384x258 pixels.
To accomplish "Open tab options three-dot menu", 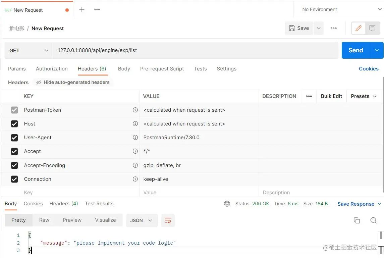I will [x=97, y=9].
